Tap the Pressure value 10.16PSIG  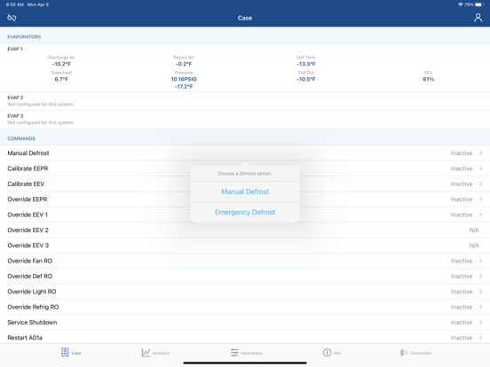pos(184,79)
